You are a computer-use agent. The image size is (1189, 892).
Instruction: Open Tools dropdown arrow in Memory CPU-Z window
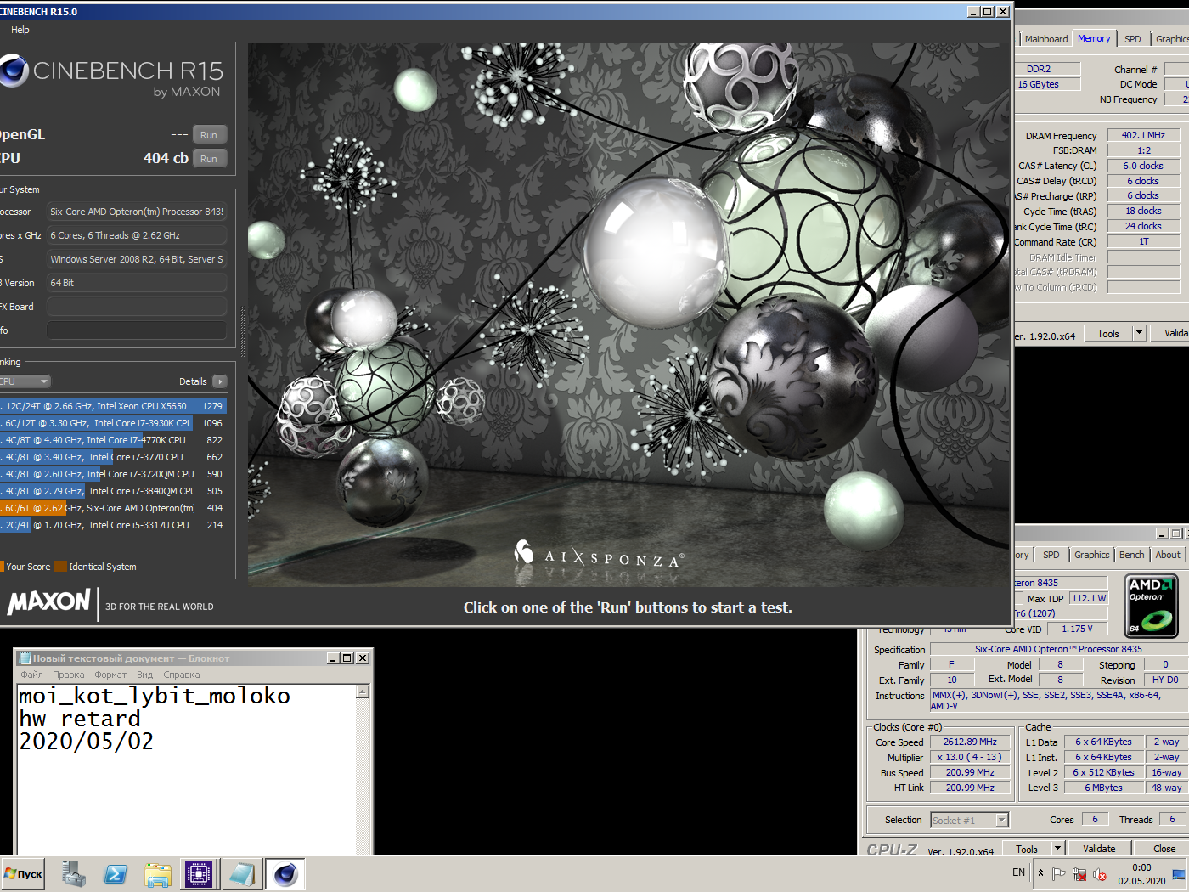(x=1139, y=333)
